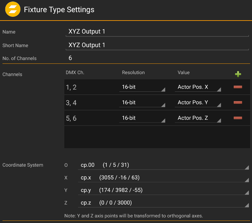Open resolution dropdown for channels 1, 2
Viewport: 252px width, 223px height.
click(142, 87)
